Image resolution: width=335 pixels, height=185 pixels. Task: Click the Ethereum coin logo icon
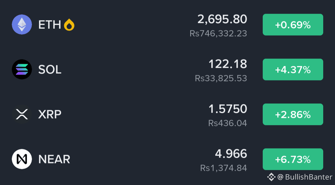point(22,24)
